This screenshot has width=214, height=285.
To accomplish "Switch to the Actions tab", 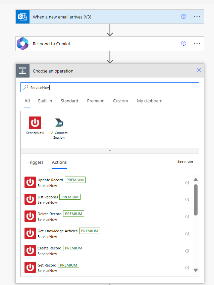I will pyautogui.click(x=59, y=162).
